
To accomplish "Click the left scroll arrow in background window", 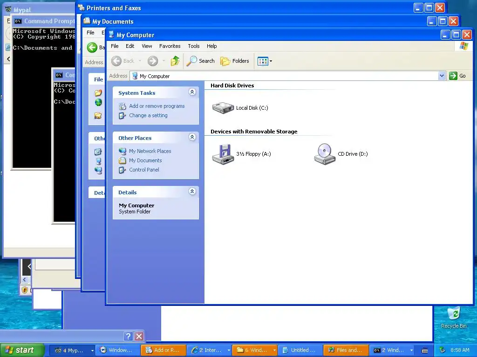I will 25,279.
